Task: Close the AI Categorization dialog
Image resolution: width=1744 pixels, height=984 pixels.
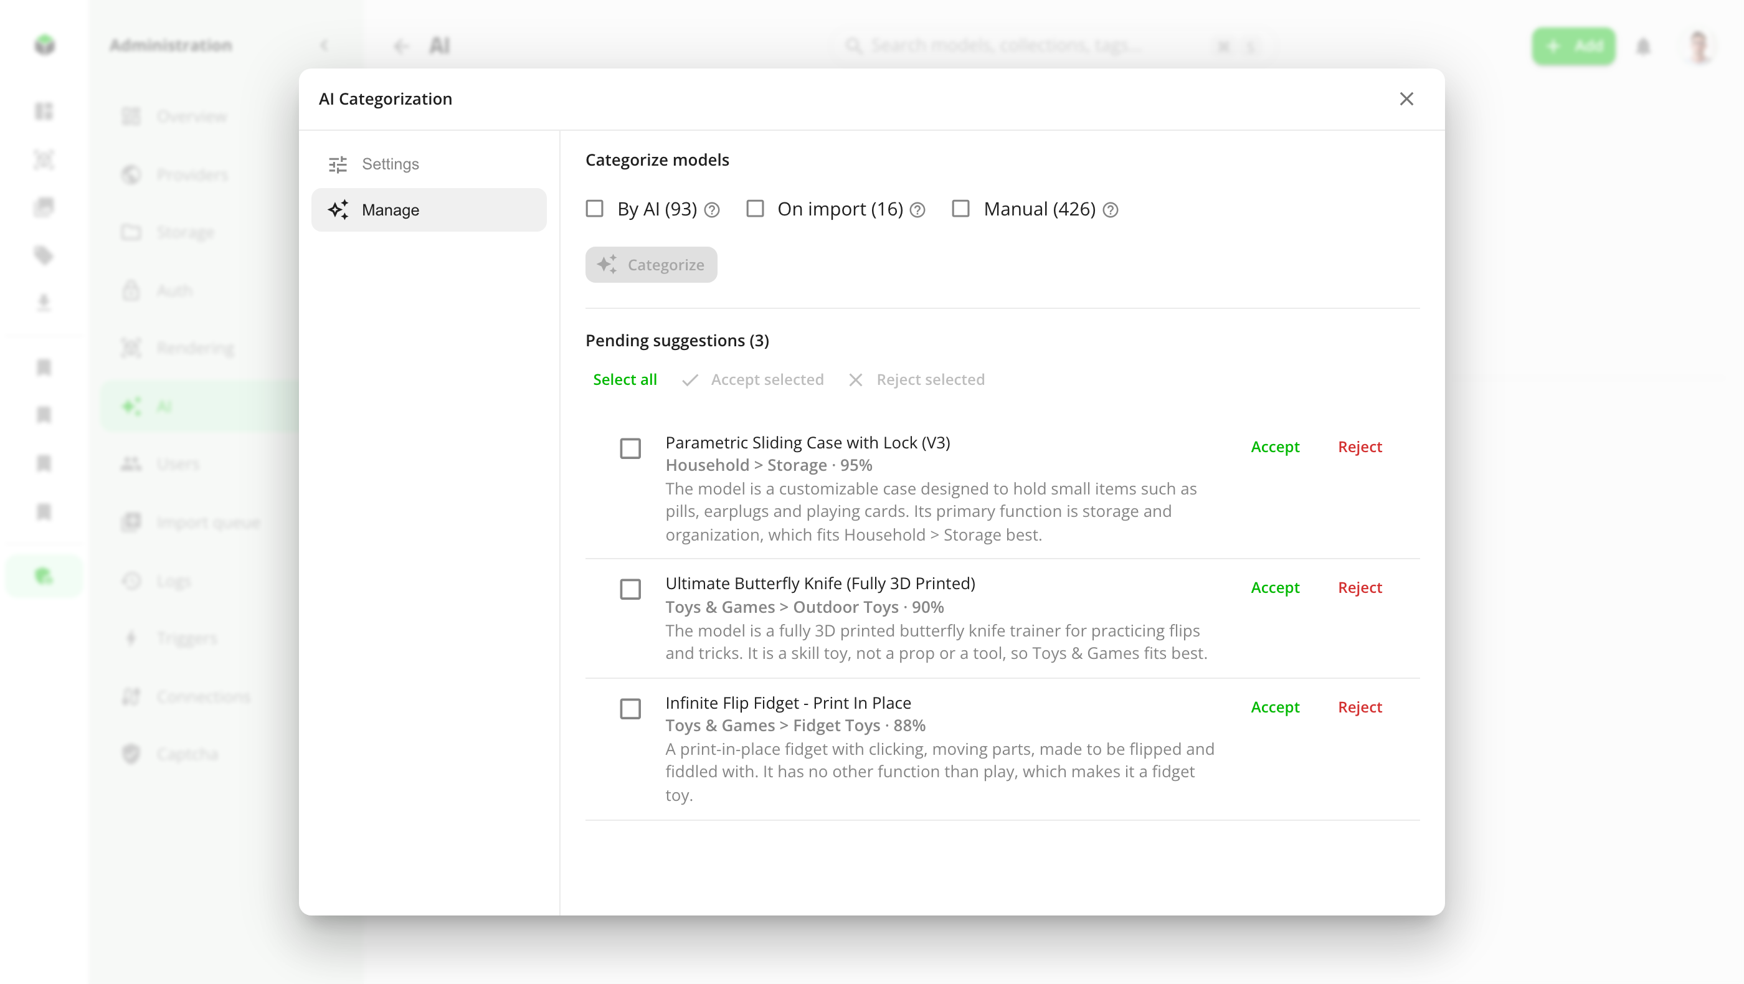Action: pyautogui.click(x=1406, y=99)
